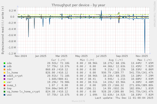Click the 'Cur (-/+)' column header

[58, 60]
